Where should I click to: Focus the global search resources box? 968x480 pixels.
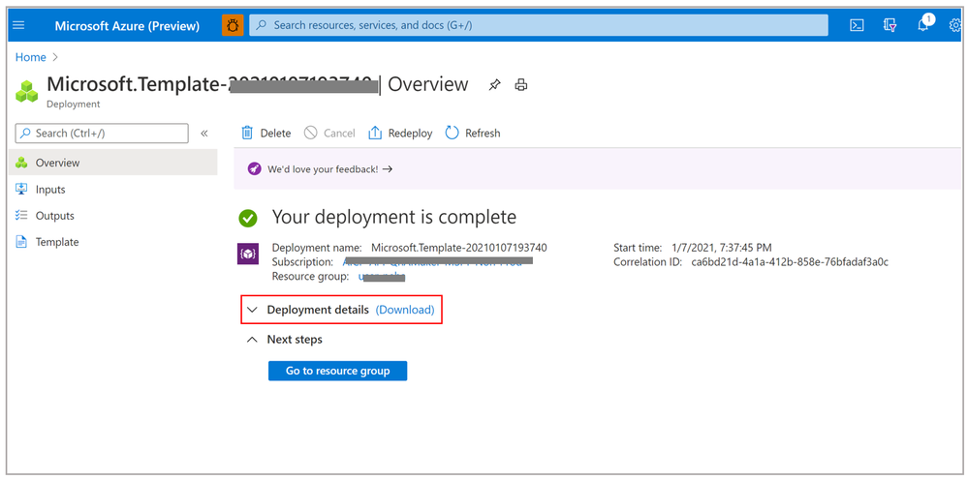[539, 25]
